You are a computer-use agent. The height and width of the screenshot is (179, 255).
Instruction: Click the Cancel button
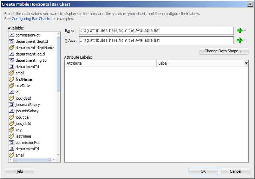tap(235, 171)
